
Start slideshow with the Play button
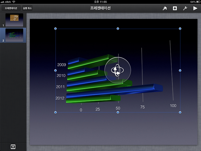195,8
